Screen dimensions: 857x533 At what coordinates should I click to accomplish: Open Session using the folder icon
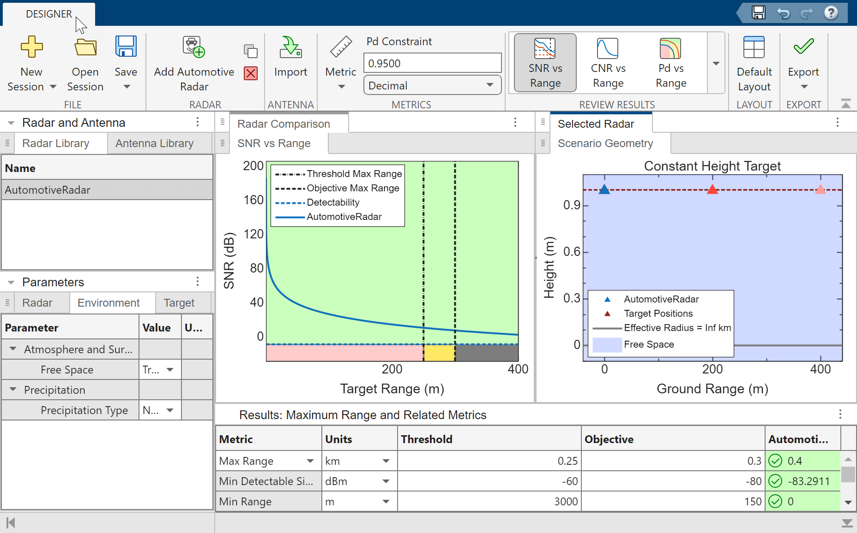[85, 47]
